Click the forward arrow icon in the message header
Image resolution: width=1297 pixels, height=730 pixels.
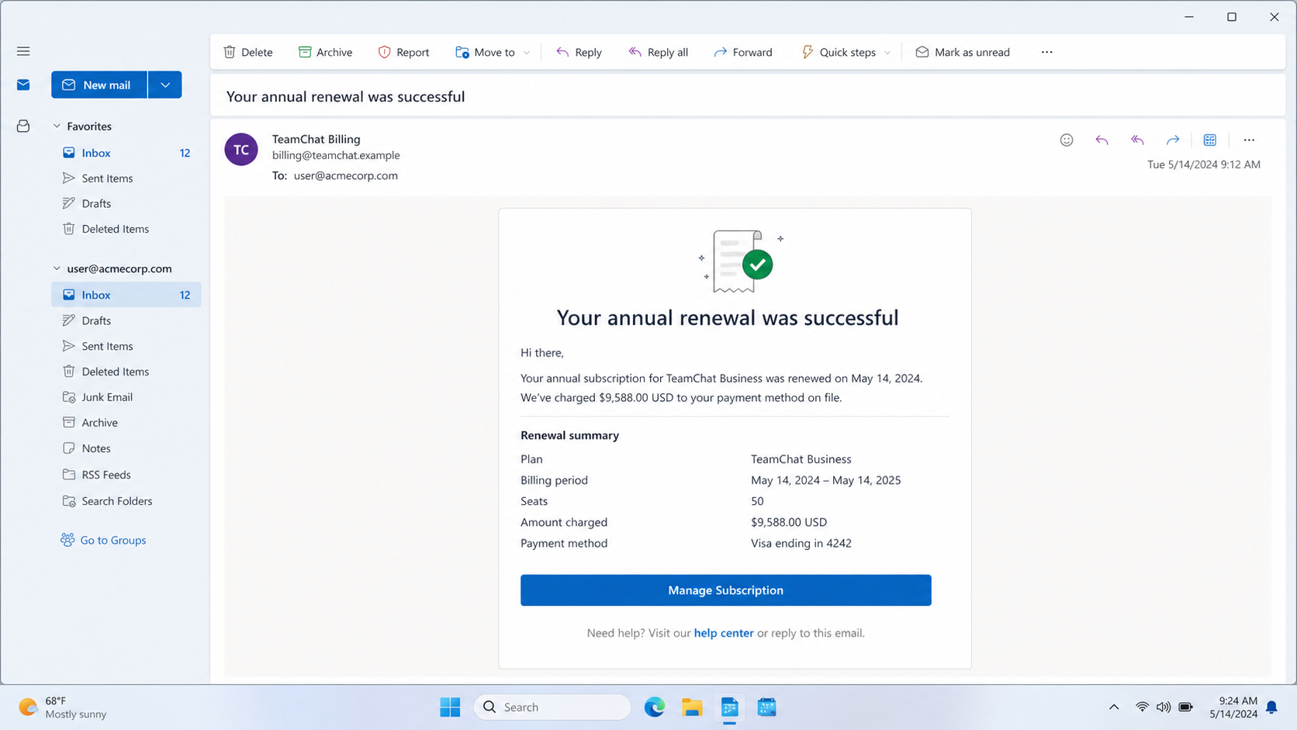point(1173,140)
